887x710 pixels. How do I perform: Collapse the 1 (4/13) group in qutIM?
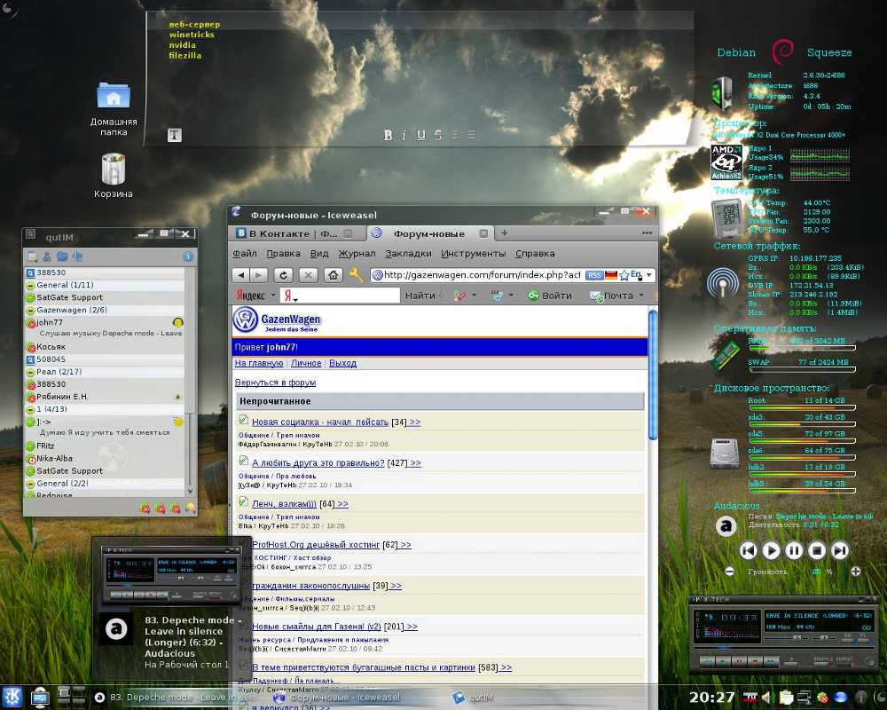(x=30, y=409)
